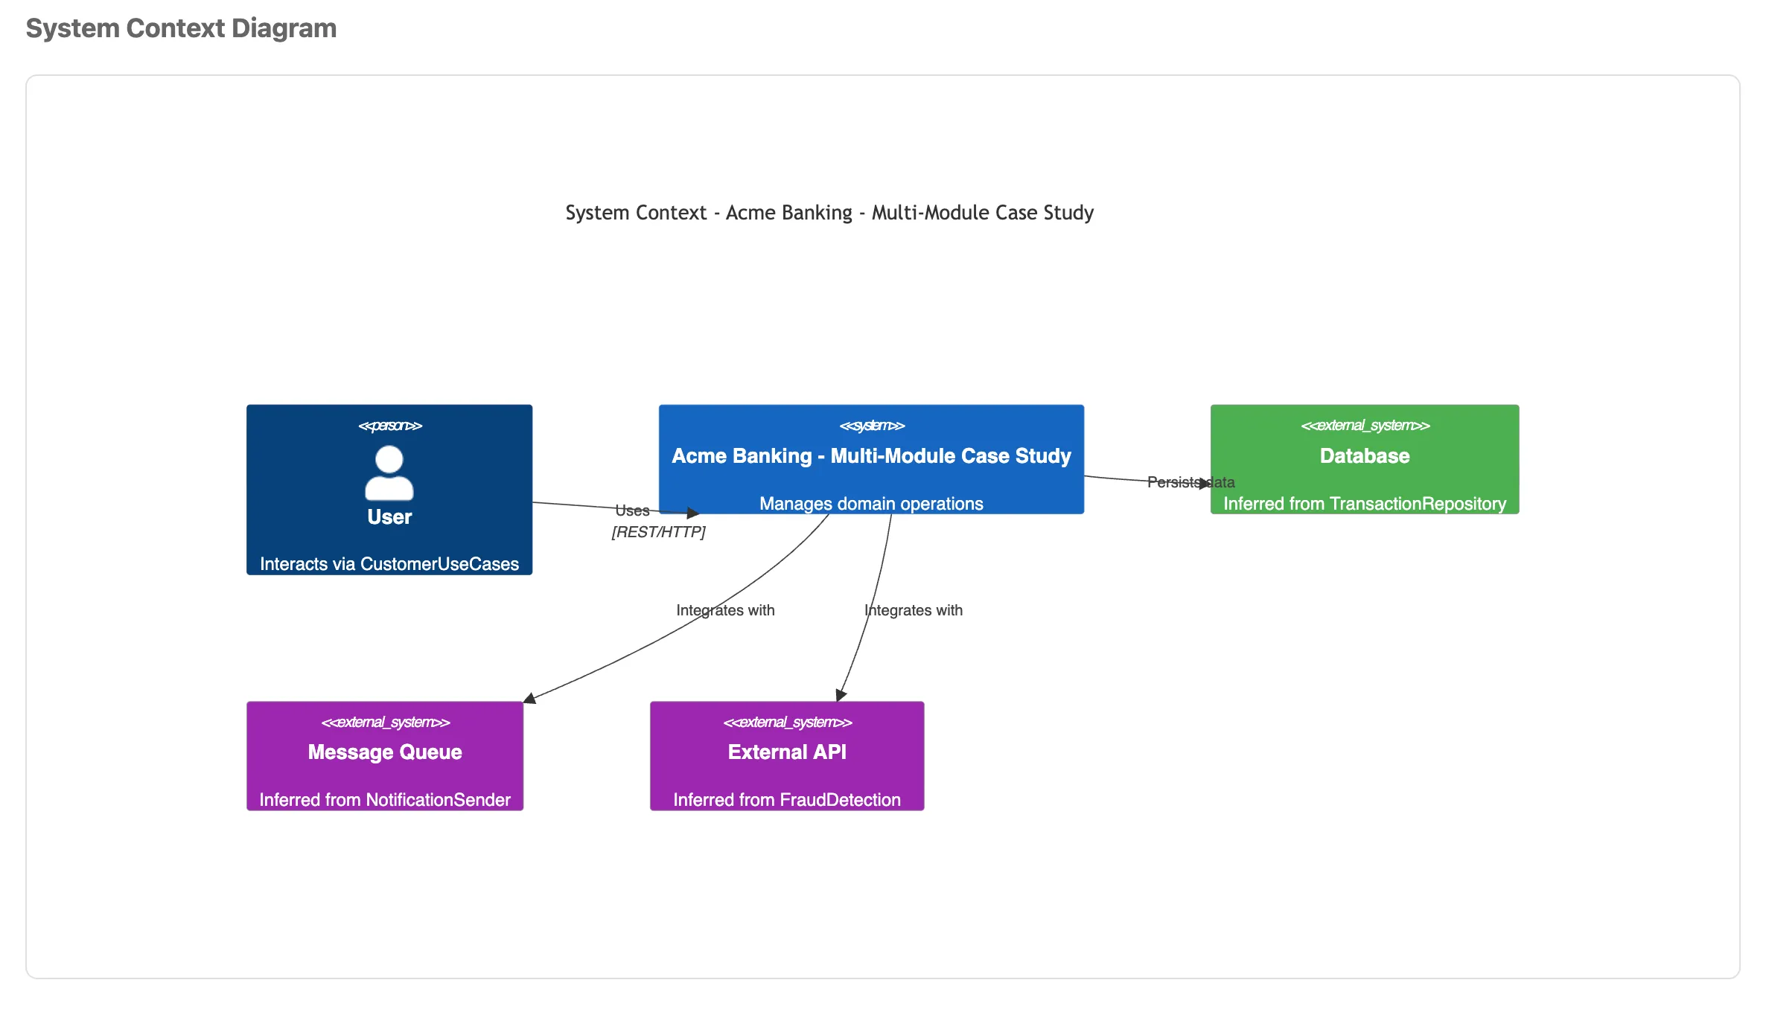Viewport: 1769px width, 1012px height.
Task: Click 'Interacts via CustomerUseCases' text
Action: click(x=389, y=564)
